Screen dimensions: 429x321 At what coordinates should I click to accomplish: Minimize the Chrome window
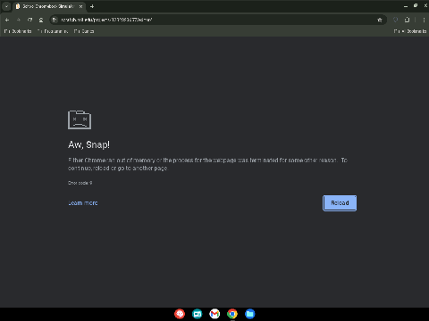[406, 6]
